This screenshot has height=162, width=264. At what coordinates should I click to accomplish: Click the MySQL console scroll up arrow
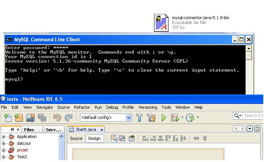[249, 49]
